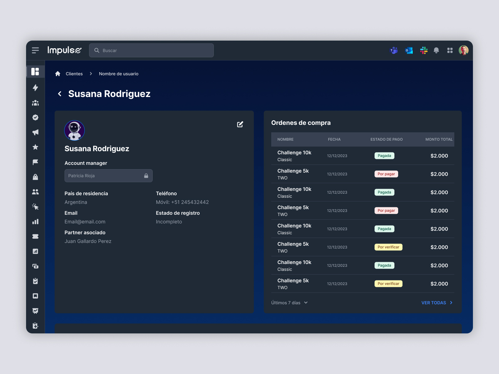This screenshot has width=499, height=374.
Task: Open user profile avatar in header
Action: [464, 50]
